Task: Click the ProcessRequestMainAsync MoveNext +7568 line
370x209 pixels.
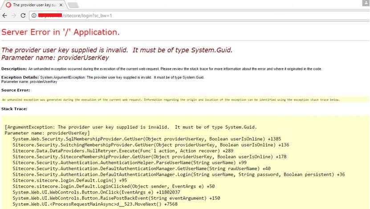Action: point(95,204)
